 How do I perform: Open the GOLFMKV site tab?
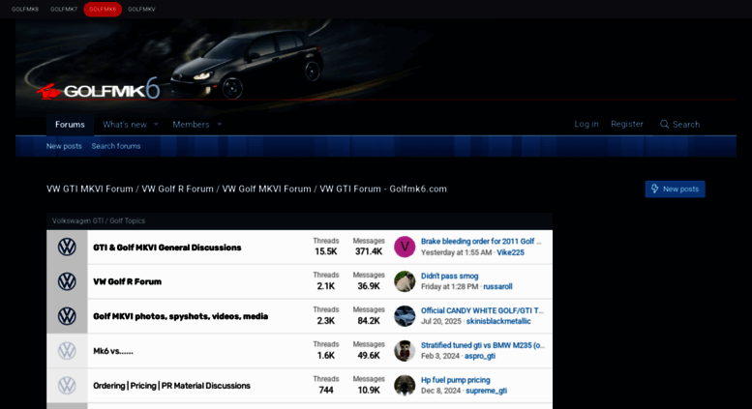[x=141, y=9]
